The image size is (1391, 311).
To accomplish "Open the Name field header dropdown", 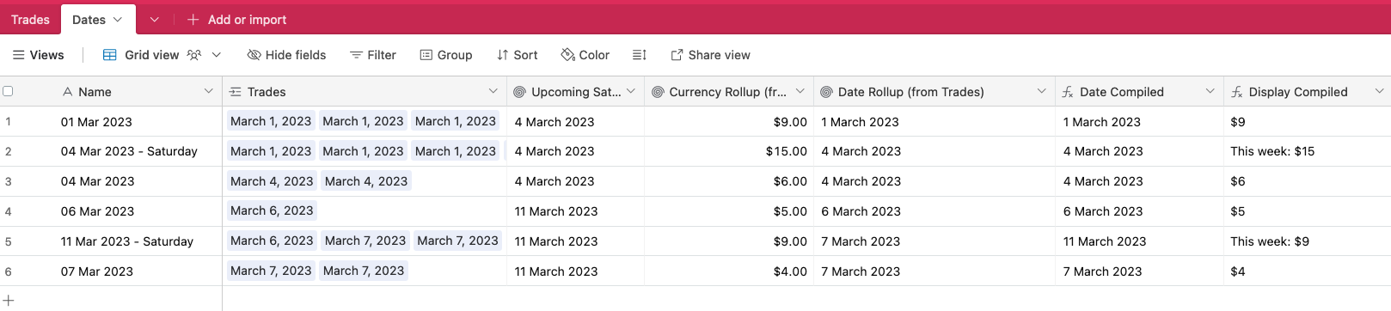I will click(x=208, y=91).
